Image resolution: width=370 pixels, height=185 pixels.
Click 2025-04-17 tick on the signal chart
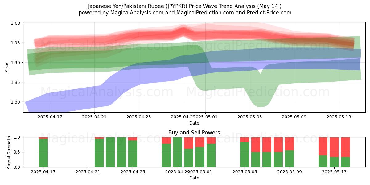pos(43,172)
